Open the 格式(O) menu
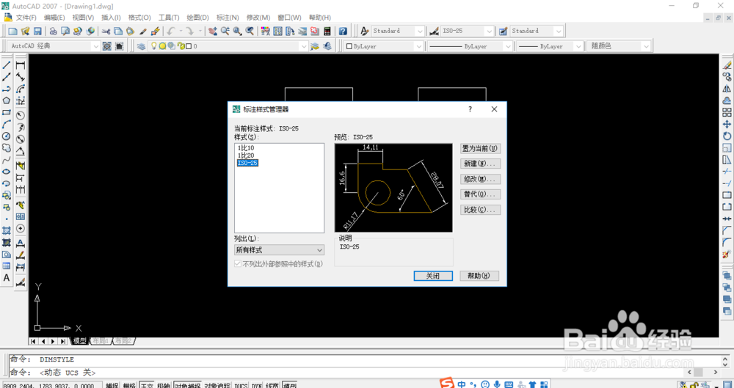Image resolution: width=734 pixels, height=388 pixels. 139,18
